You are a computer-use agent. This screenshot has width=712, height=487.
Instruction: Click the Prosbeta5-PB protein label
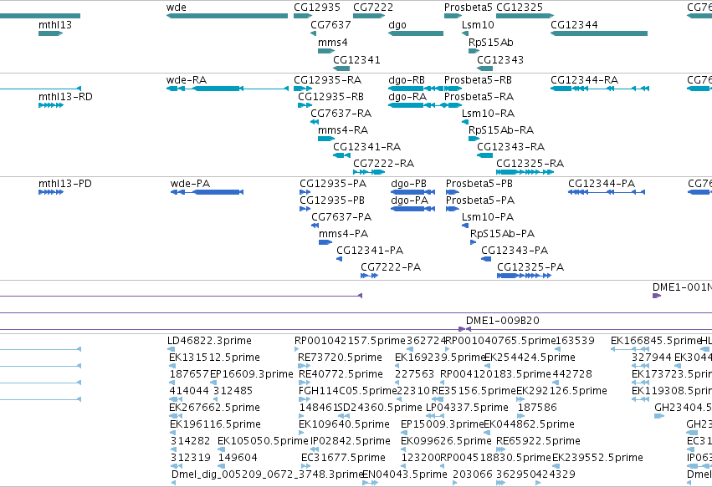click(479, 184)
